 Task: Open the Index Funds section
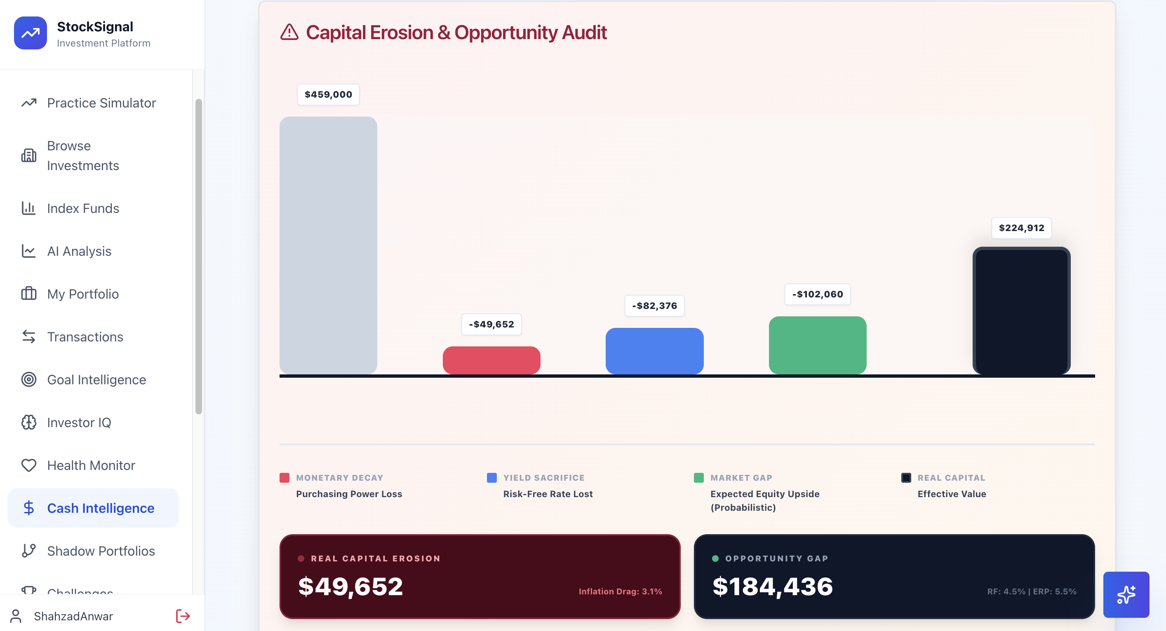[x=93, y=208]
